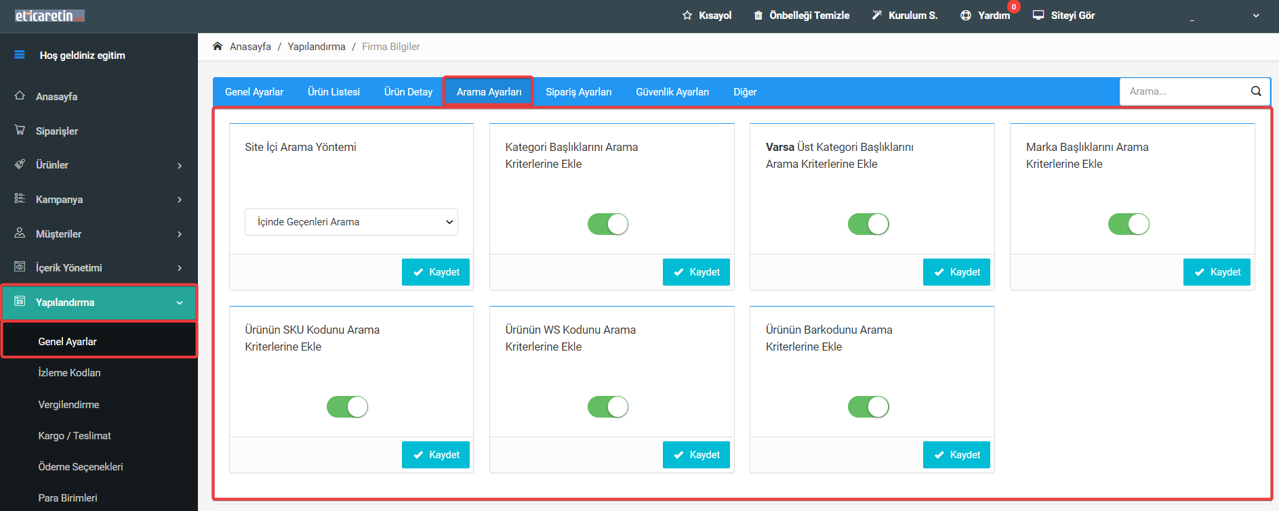Toggle Ürünün Barkodunu Arama switch

coord(868,407)
